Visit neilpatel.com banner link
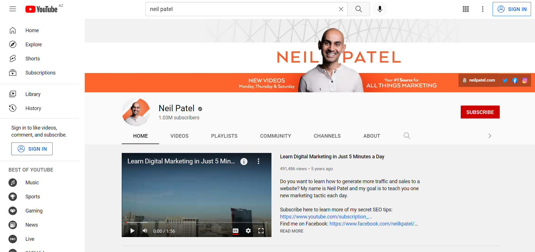 [479, 80]
